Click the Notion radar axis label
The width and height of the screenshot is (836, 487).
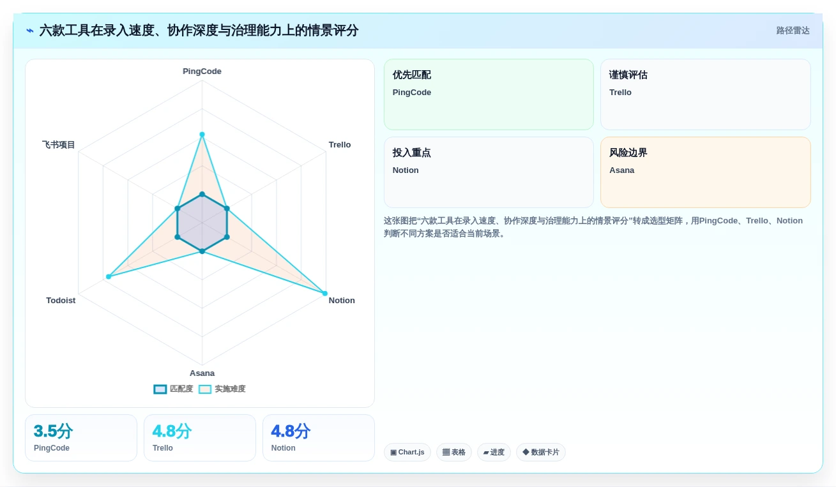342,301
